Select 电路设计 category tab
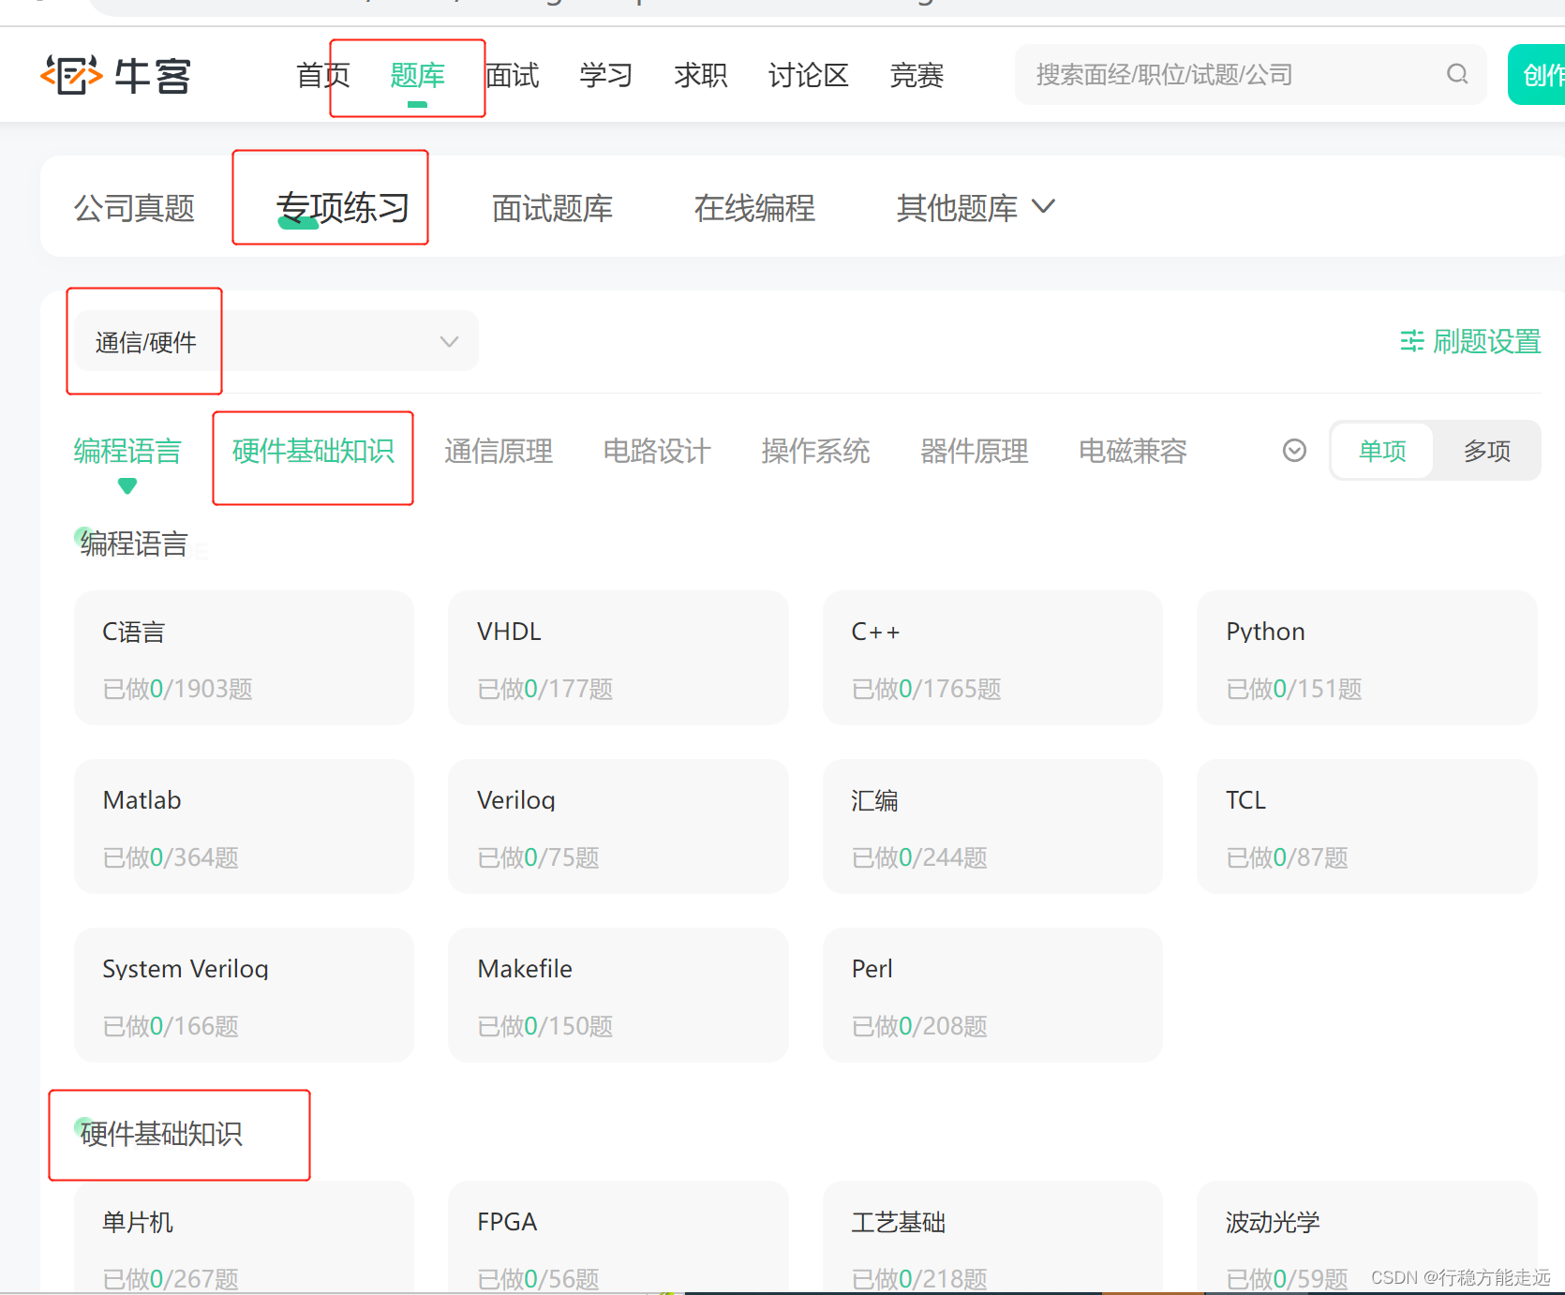1565x1295 pixels. 657,451
